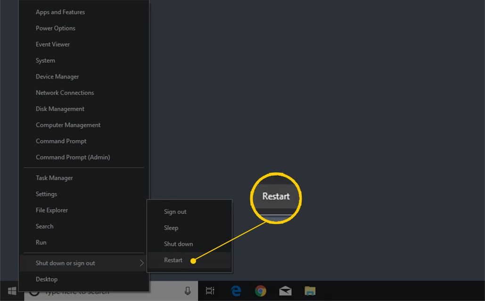Expand the 'Shut down or sign out' submenu arrow
The width and height of the screenshot is (485, 301).
pyautogui.click(x=141, y=263)
